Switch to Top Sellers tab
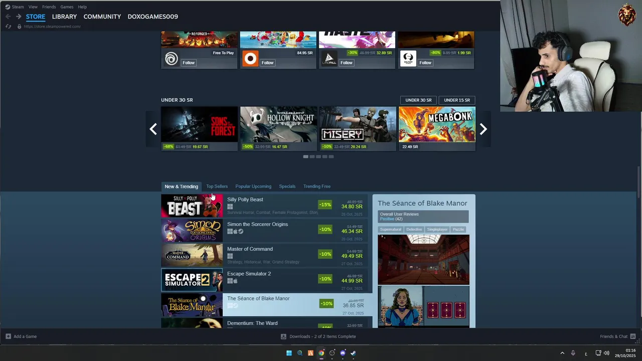This screenshot has height=361, width=642. 217,187
